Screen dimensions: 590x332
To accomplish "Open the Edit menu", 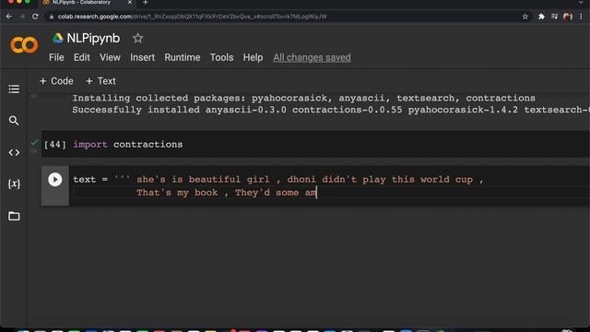I will click(x=82, y=57).
